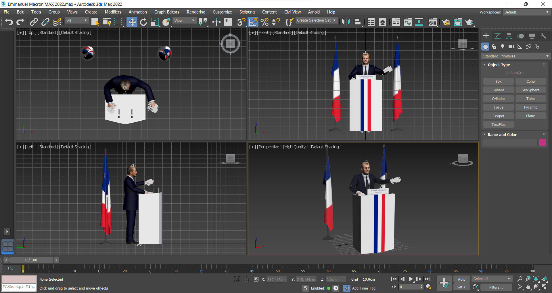Open the Standard Primitives dropdown
This screenshot has width=552, height=293.
(x=516, y=56)
